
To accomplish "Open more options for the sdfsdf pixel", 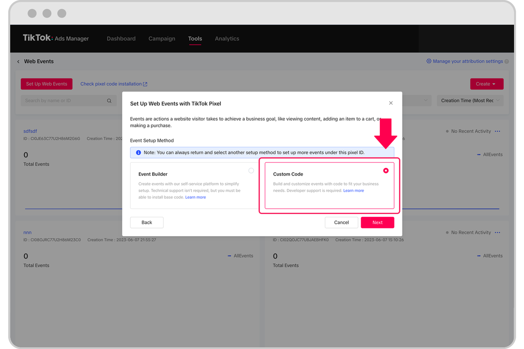I will coord(497,131).
